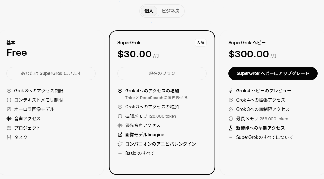Click the companion mask icon for アニとバレンタイン
The image size is (324, 179).
point(120,144)
